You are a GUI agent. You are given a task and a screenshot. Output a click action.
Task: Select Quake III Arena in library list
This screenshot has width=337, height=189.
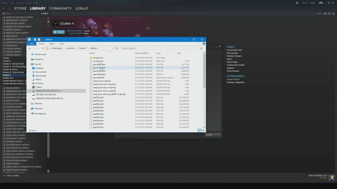click(x=10, y=69)
